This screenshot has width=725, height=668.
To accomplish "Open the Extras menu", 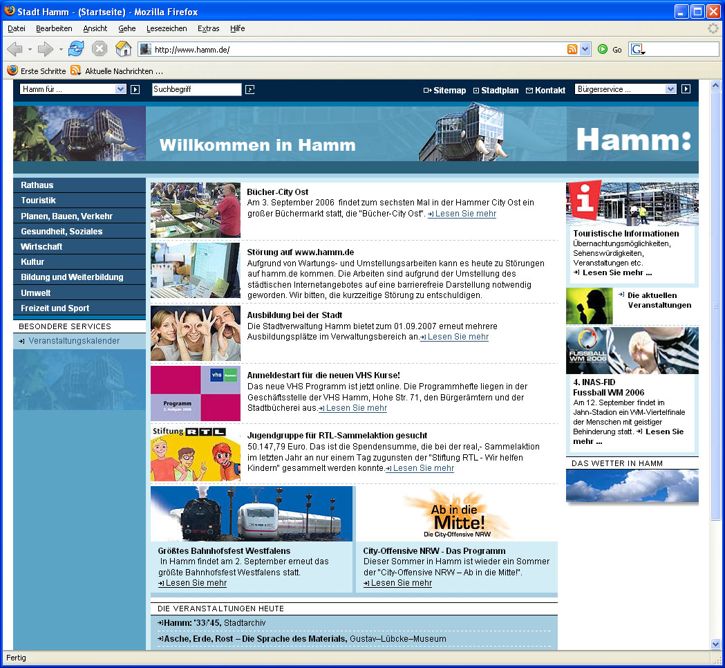I will point(208,28).
